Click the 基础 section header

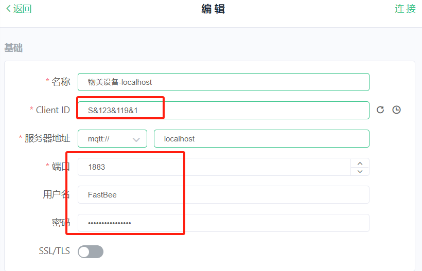(x=13, y=48)
